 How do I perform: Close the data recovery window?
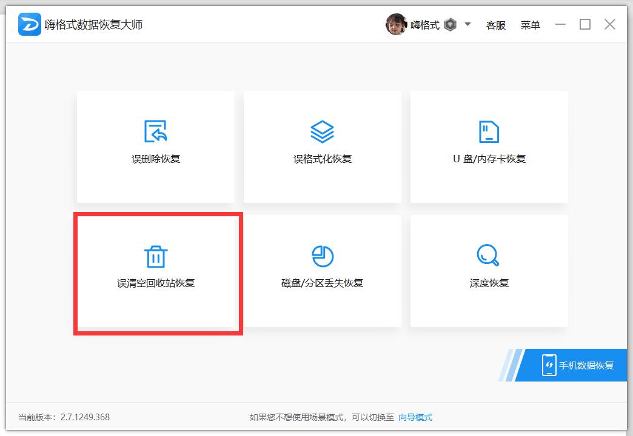tap(609, 24)
